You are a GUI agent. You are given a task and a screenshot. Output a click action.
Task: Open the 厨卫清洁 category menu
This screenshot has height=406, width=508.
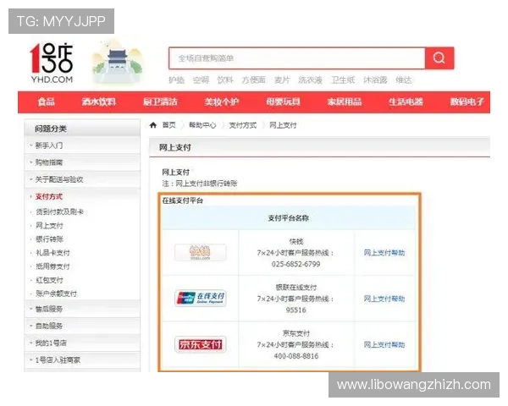click(x=160, y=102)
